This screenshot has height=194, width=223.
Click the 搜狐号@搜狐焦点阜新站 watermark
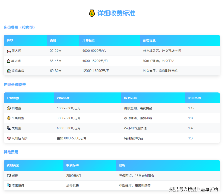coord(193,189)
